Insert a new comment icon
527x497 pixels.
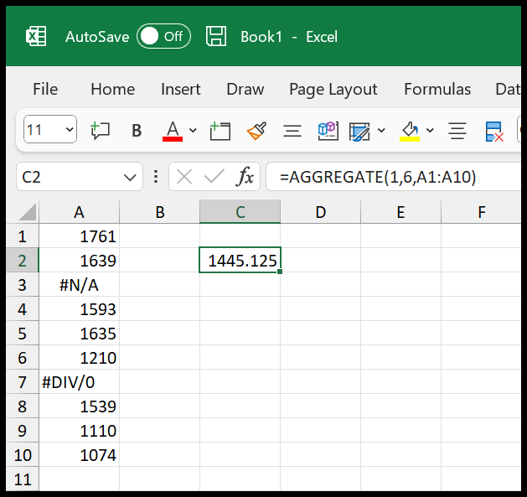(100, 130)
